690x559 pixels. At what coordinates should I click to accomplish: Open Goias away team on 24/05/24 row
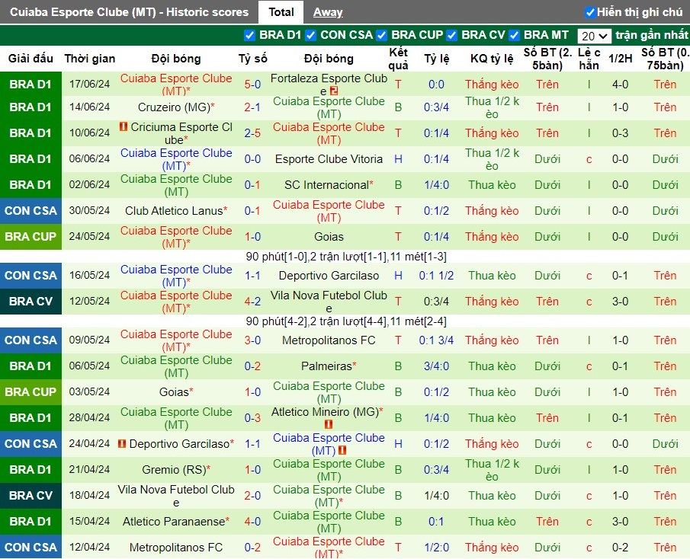[x=329, y=237]
